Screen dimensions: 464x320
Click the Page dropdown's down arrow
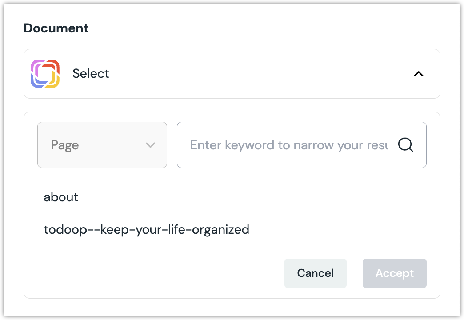[x=150, y=145]
